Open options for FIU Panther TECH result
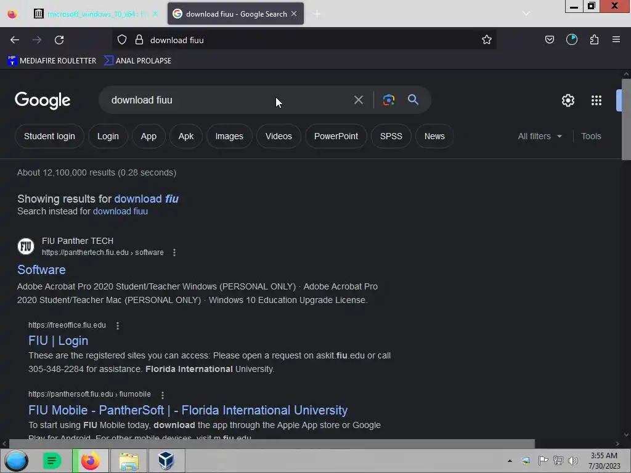Viewport: 631px width, 473px height. [174, 253]
